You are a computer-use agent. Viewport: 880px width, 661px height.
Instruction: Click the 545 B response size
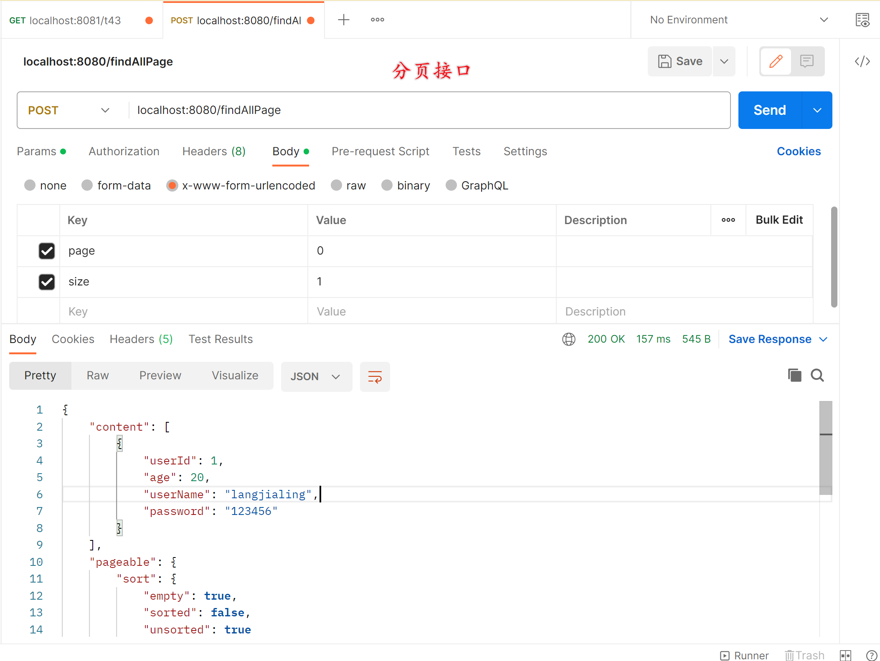pyautogui.click(x=696, y=339)
